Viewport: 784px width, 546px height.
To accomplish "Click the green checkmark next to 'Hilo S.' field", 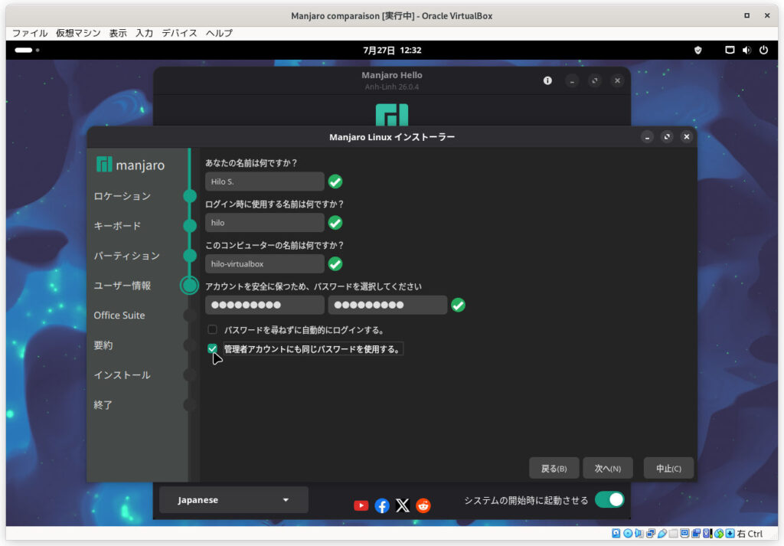I will [335, 181].
